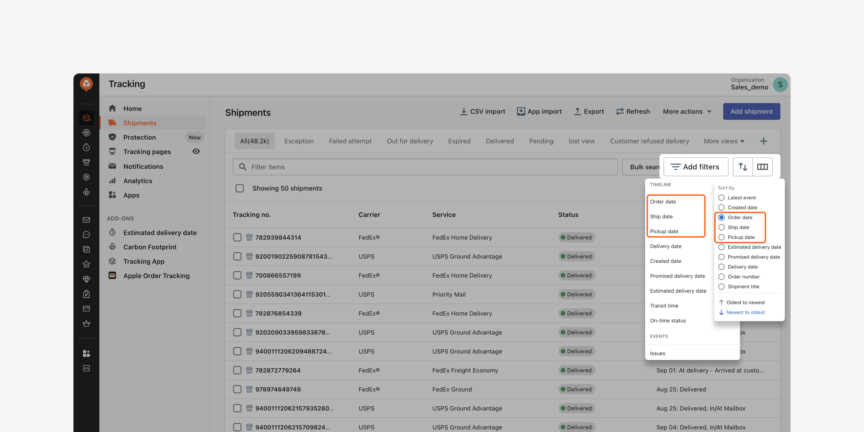864x432 pixels.
Task: Click the orange cube app logo
Action: click(86, 84)
